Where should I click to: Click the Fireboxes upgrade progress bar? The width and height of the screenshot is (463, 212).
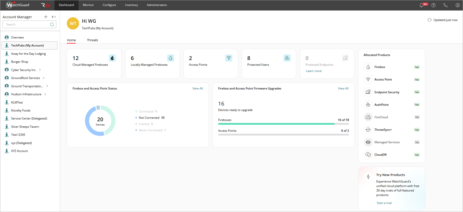tap(283, 124)
